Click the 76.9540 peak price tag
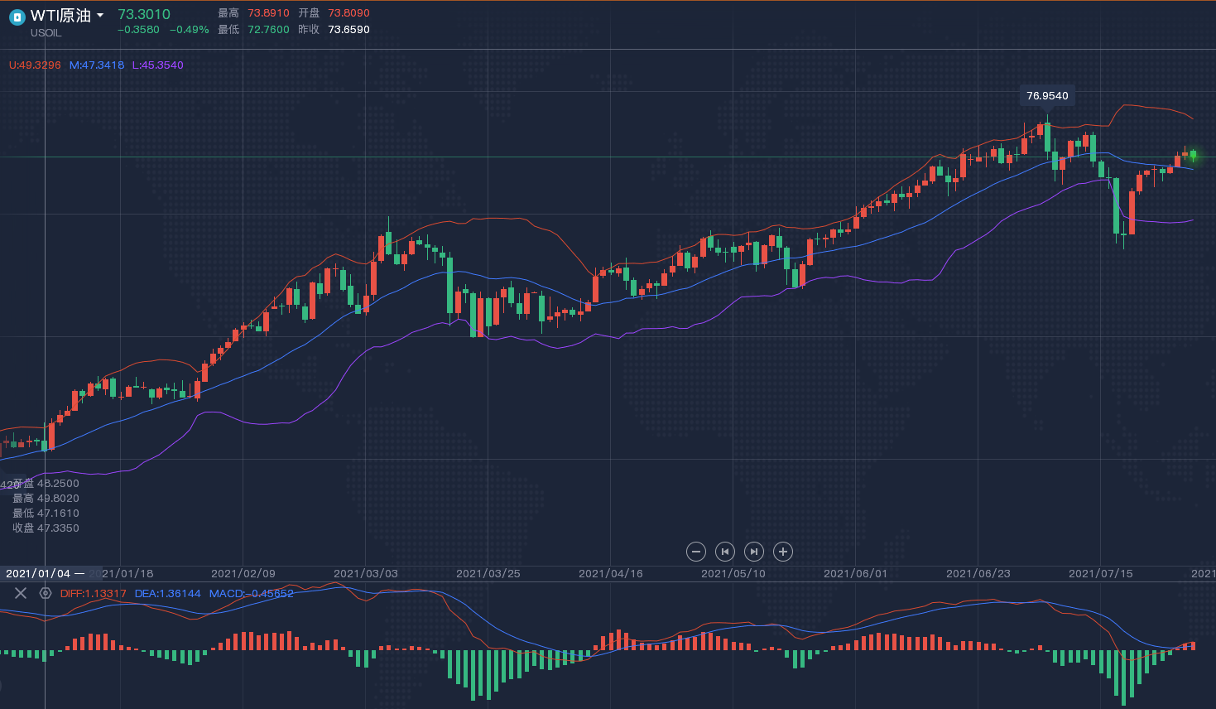 pyautogui.click(x=1047, y=96)
